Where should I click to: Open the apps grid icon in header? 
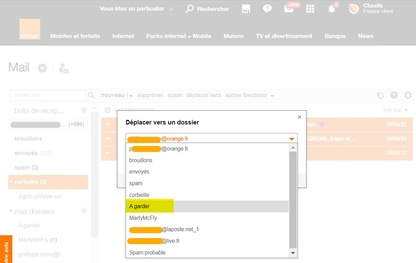pos(310,9)
